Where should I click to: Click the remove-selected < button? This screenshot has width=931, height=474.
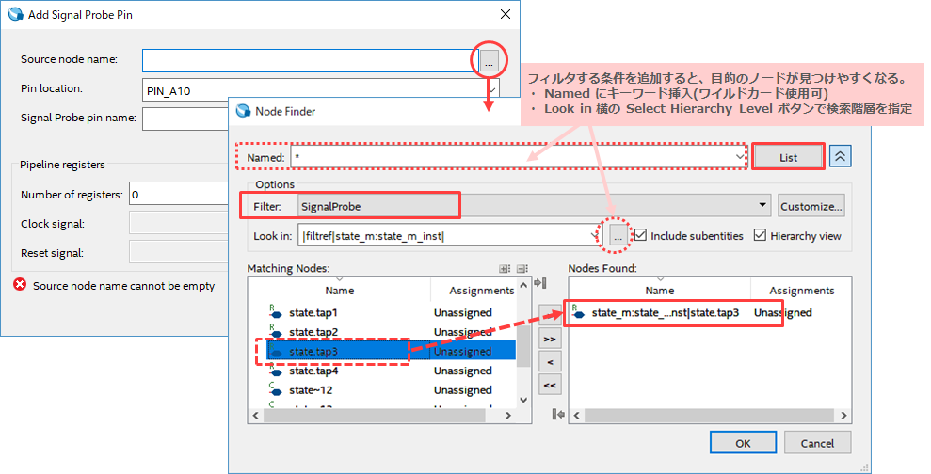[x=550, y=362]
